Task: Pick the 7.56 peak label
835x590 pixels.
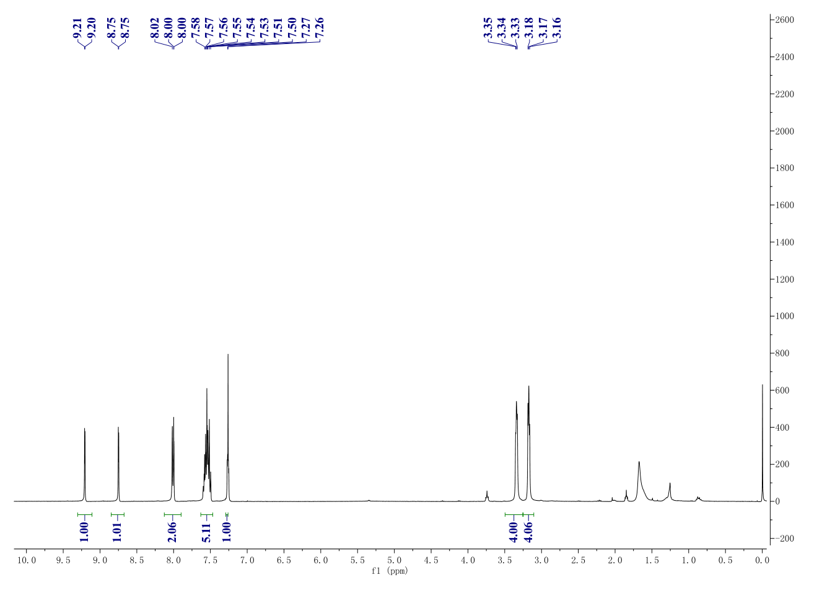Action: (224, 29)
